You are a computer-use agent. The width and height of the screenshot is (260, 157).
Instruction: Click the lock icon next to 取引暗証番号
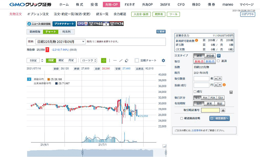[223, 110]
